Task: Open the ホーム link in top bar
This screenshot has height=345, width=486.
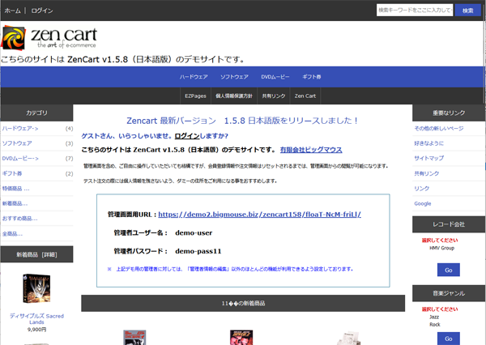Action: 12,11
